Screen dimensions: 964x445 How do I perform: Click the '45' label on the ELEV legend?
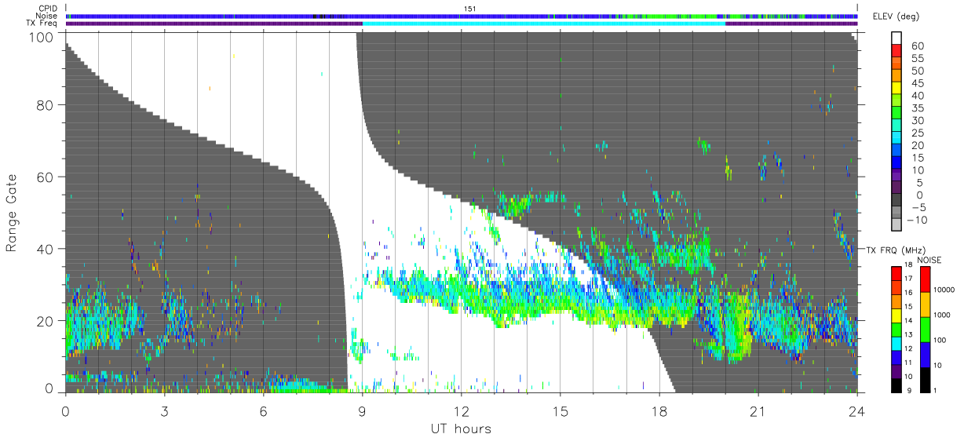[918, 84]
